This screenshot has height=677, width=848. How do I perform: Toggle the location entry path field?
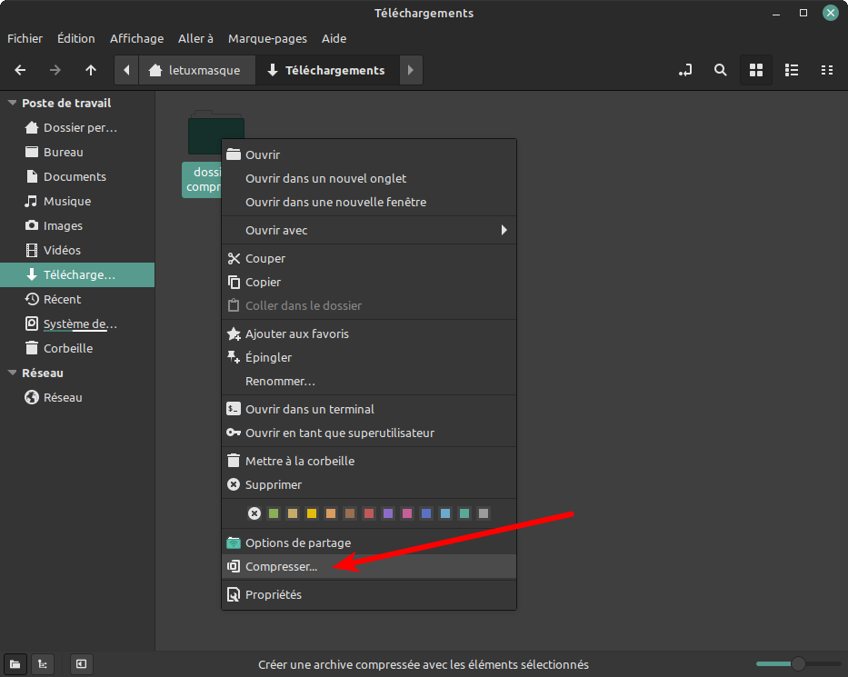click(685, 70)
